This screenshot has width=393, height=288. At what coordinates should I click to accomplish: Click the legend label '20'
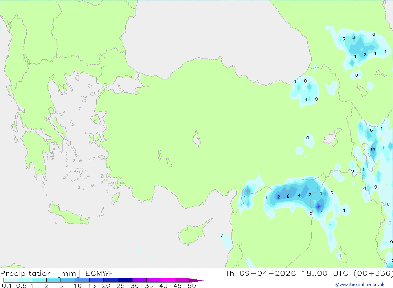pos(106,286)
